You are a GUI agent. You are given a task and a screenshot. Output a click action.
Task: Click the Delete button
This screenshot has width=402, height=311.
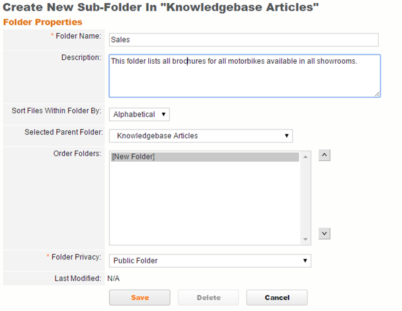click(208, 297)
